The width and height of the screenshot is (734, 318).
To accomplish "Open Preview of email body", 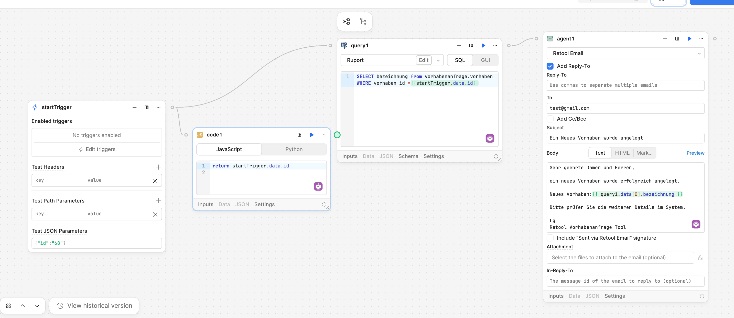I will (x=695, y=153).
